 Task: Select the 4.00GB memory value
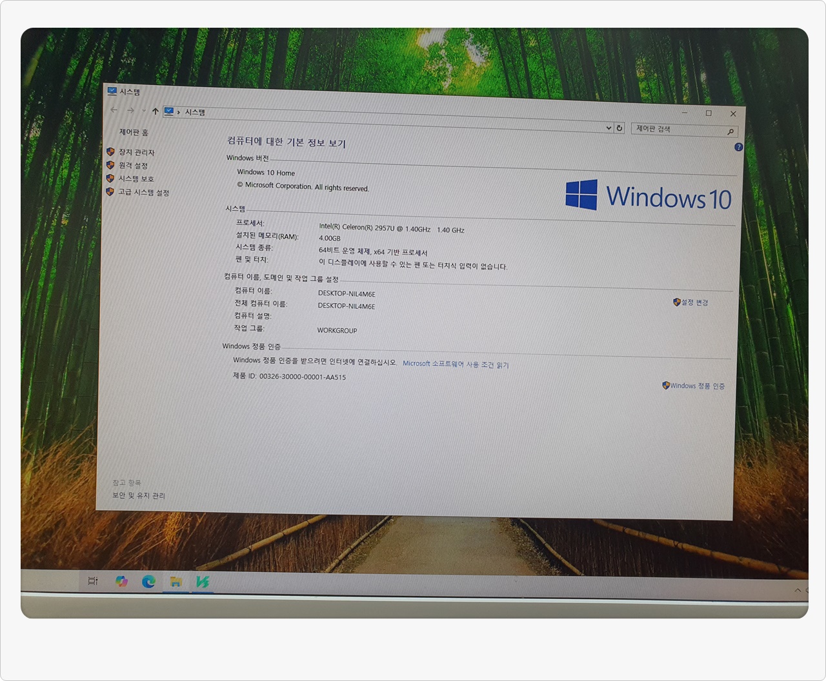[x=330, y=238]
